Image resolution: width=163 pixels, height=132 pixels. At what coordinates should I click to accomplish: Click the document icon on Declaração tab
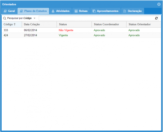pyautogui.click(x=124, y=11)
